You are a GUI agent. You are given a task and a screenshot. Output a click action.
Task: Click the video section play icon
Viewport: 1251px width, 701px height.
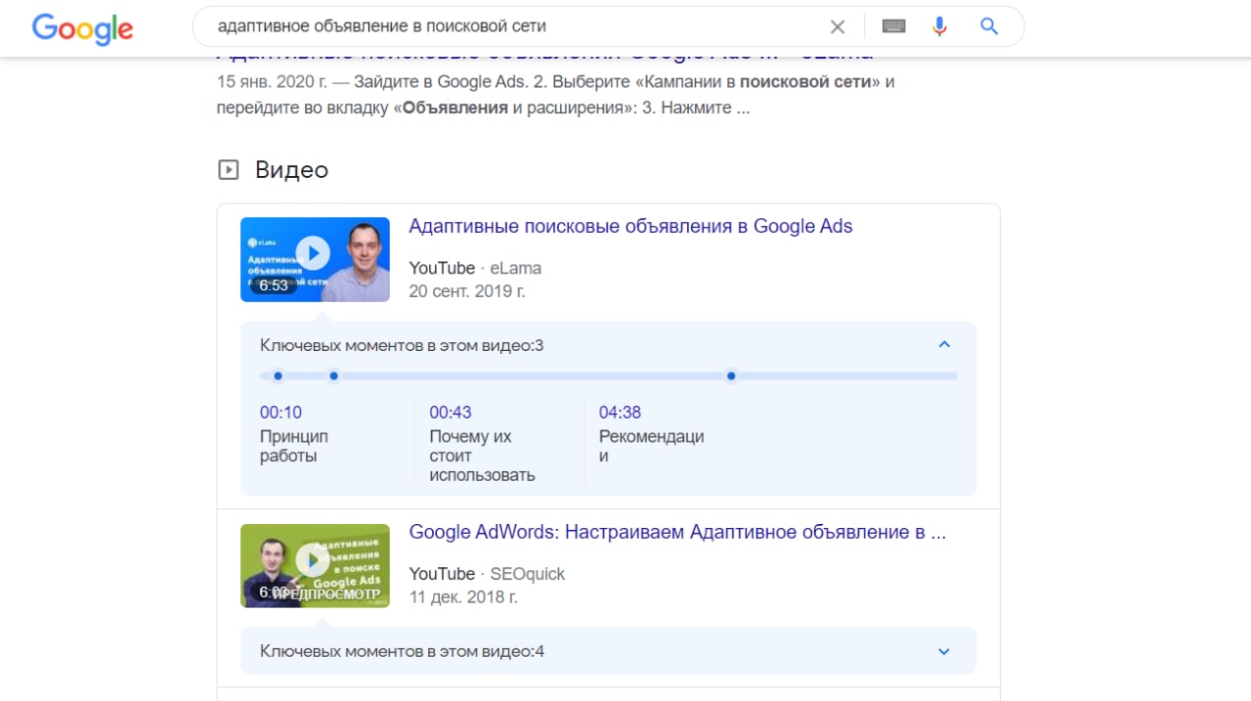228,170
